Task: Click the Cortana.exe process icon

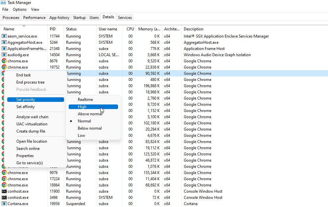Action: (x=4, y=204)
